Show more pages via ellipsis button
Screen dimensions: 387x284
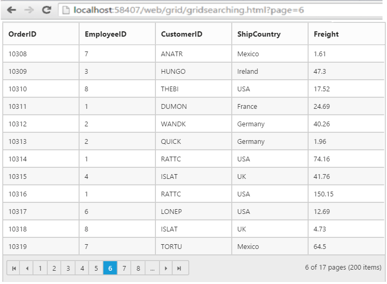point(152,268)
